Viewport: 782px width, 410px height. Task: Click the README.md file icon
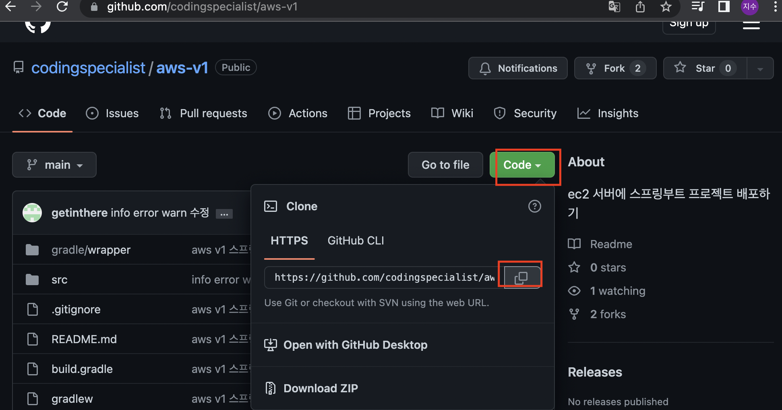point(33,339)
